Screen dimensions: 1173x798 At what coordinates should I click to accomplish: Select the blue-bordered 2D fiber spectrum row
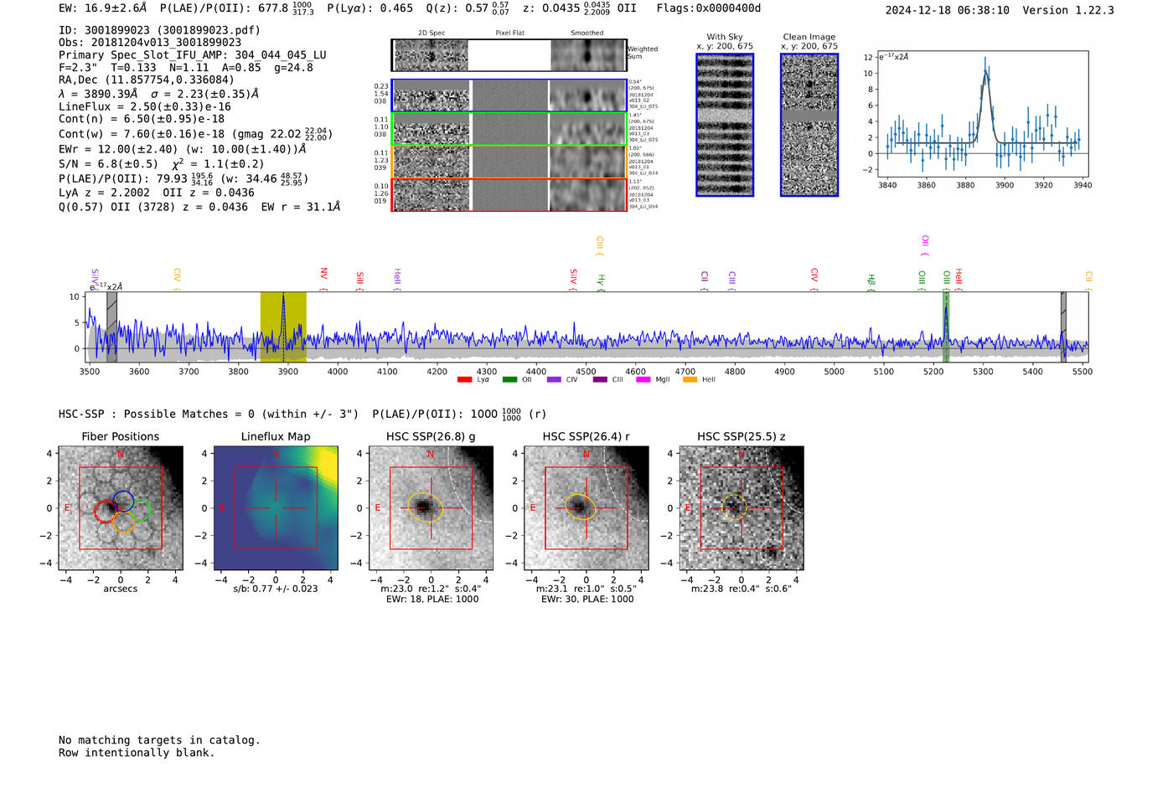pos(509,95)
